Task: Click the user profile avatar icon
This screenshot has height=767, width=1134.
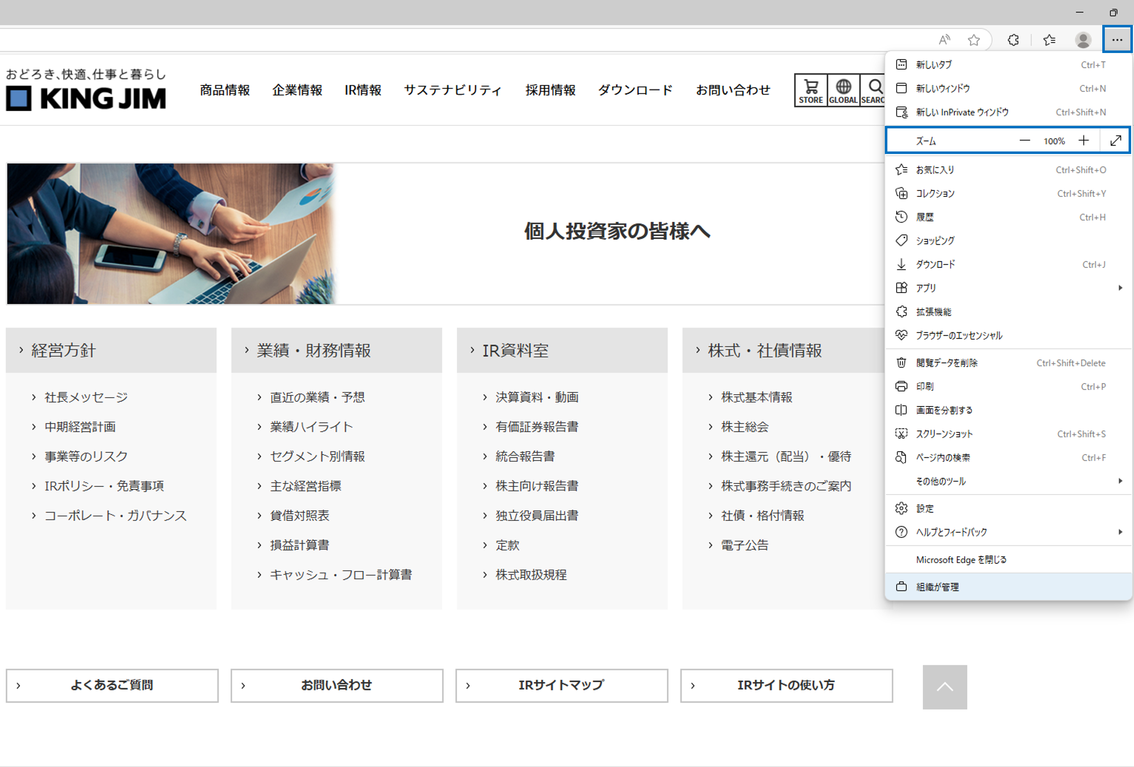Action: click(1083, 40)
